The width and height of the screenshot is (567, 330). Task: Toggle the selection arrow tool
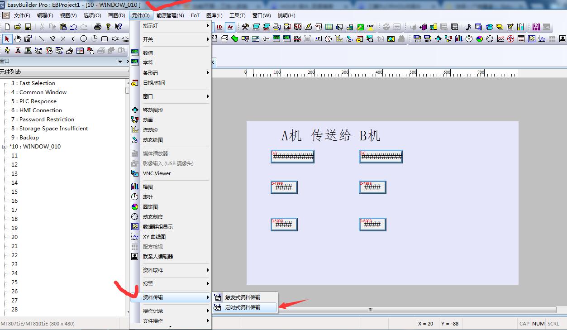7,39
